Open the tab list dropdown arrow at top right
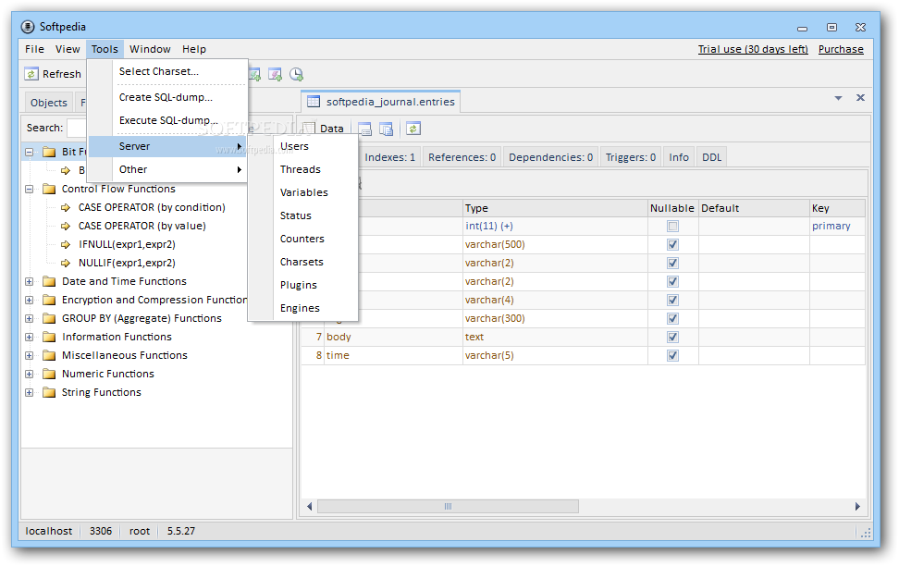The width and height of the screenshot is (899, 566). 838,98
